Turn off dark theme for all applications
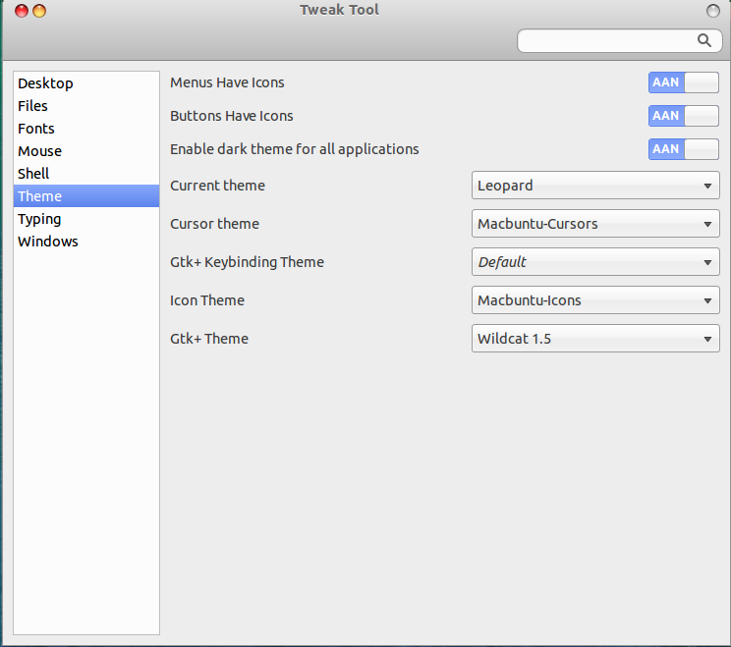The height and width of the screenshot is (647, 731). [x=683, y=149]
